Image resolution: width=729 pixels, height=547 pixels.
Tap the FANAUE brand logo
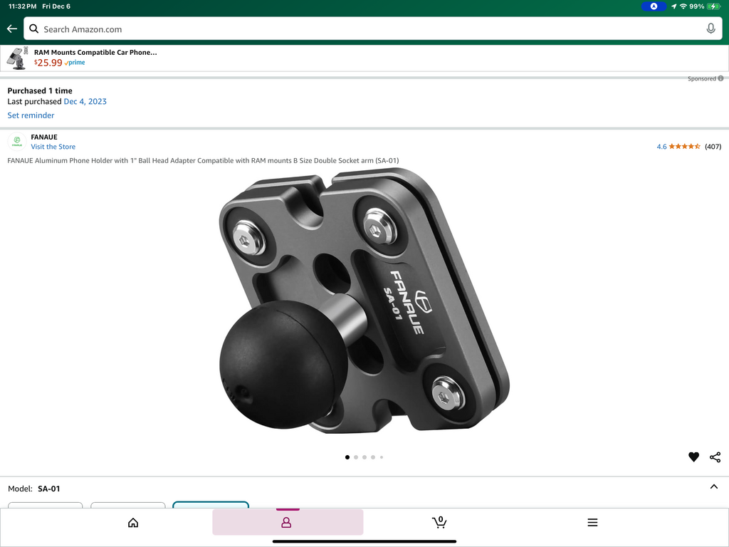[x=17, y=142]
